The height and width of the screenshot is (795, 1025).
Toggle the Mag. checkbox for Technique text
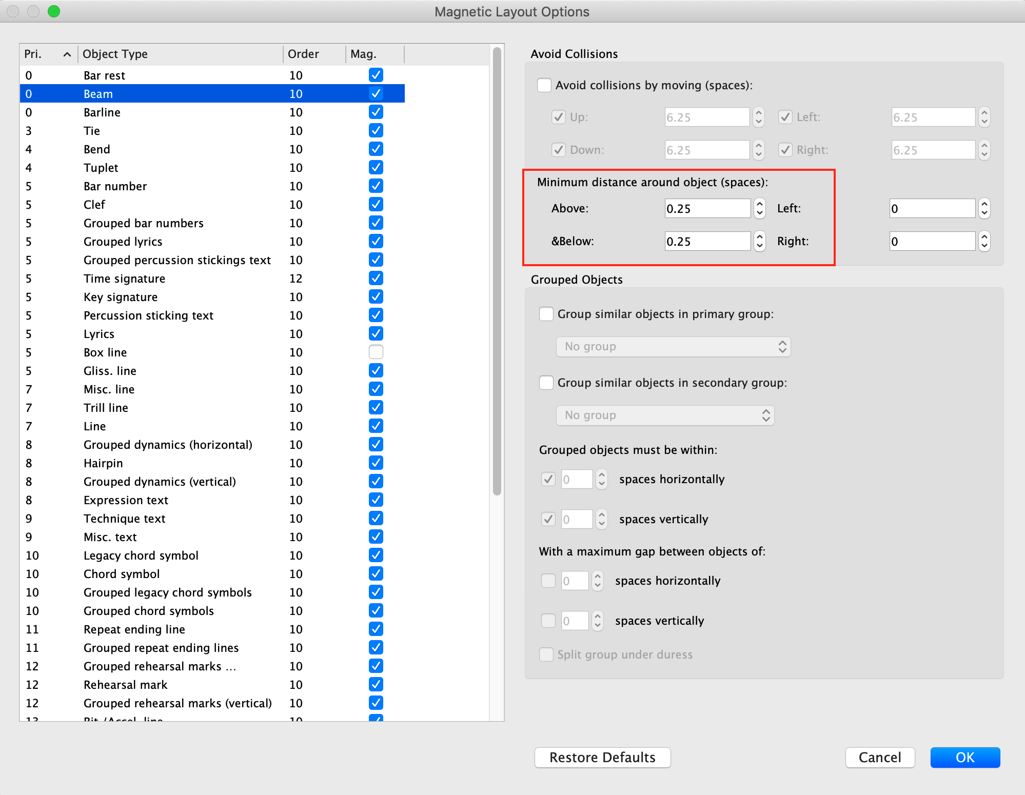point(376,518)
